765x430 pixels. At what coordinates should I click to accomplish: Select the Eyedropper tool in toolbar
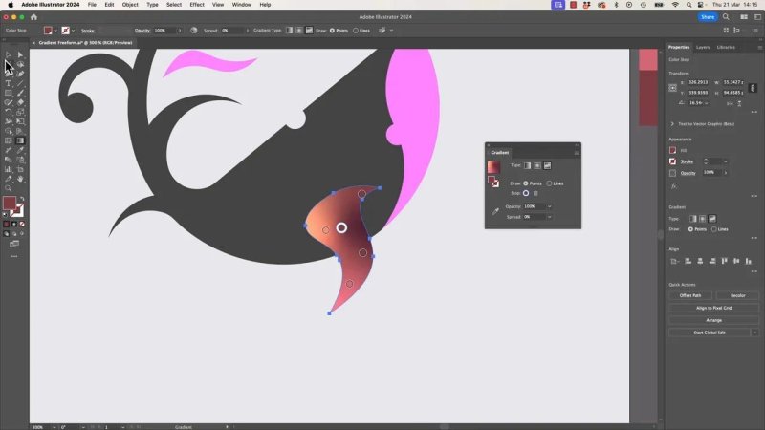pos(20,150)
